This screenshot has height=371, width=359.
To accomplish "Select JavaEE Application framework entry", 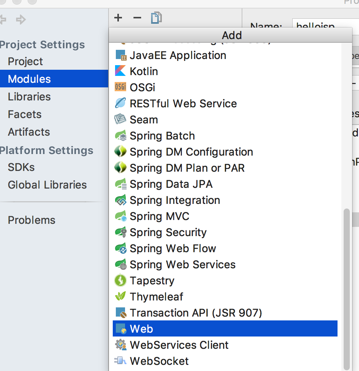I will (178, 55).
